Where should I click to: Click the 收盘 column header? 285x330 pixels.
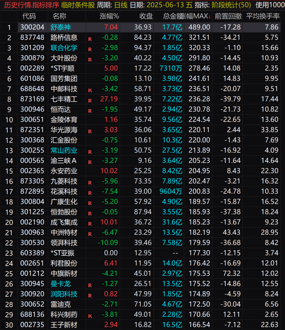146,16
